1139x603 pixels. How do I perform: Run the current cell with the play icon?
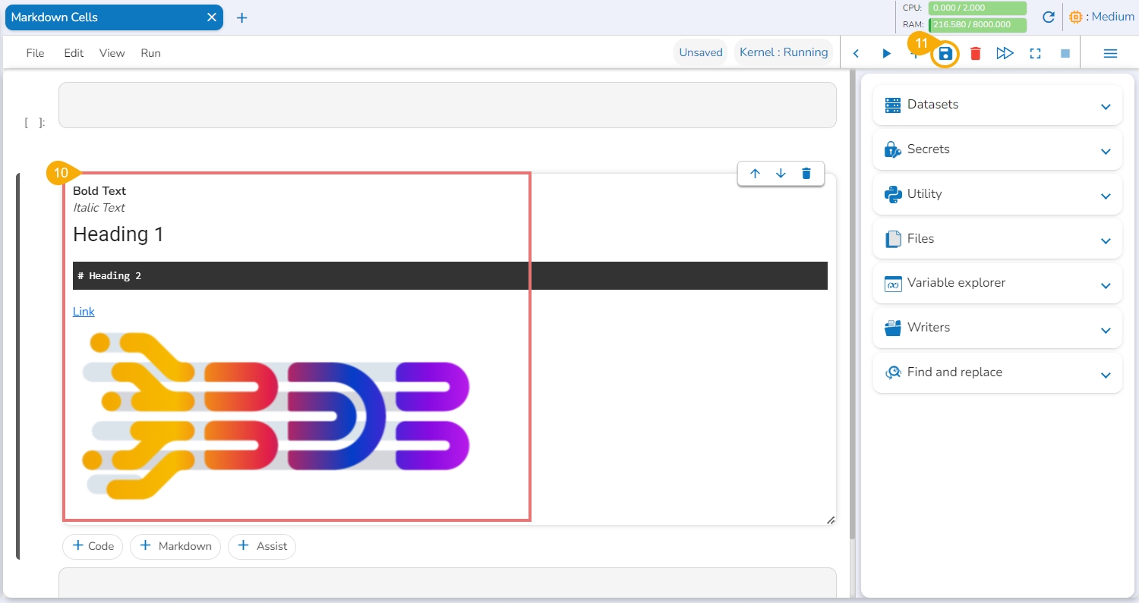point(886,53)
